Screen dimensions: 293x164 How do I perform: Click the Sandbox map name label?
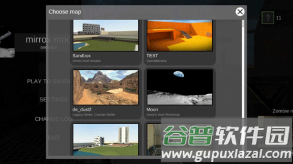[x=81, y=56]
